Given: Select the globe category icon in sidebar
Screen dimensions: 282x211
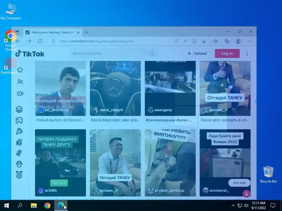Looking at the screenshot, I should [19, 142].
